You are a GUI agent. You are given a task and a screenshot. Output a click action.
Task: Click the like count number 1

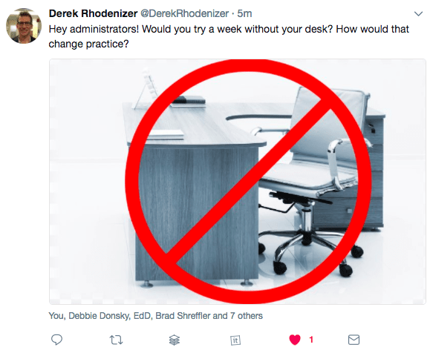tap(311, 340)
